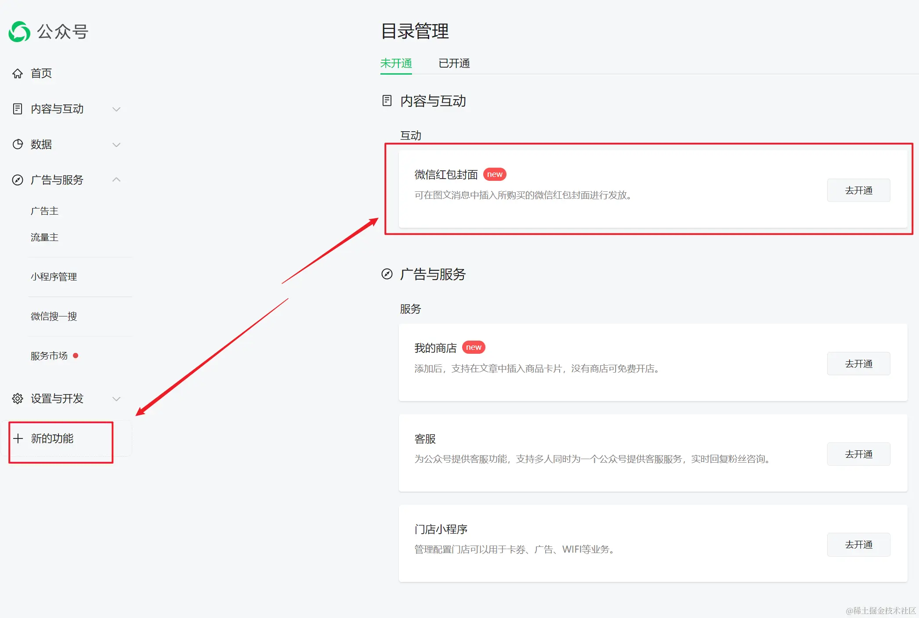
Task: Click the 数据 sidebar label
Action: point(41,144)
